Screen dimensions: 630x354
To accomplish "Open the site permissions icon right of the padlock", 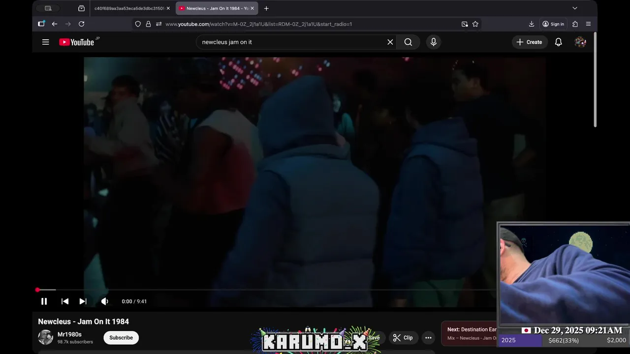I will click(158, 24).
